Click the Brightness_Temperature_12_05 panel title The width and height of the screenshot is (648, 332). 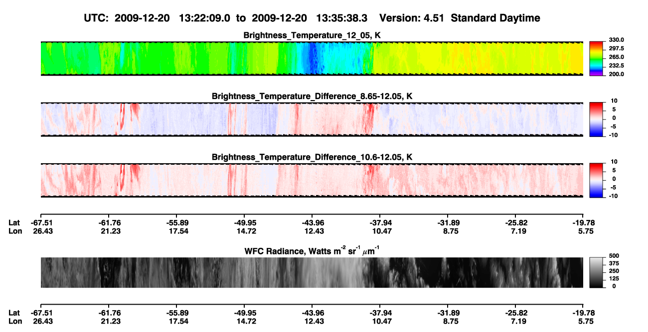(x=312, y=35)
